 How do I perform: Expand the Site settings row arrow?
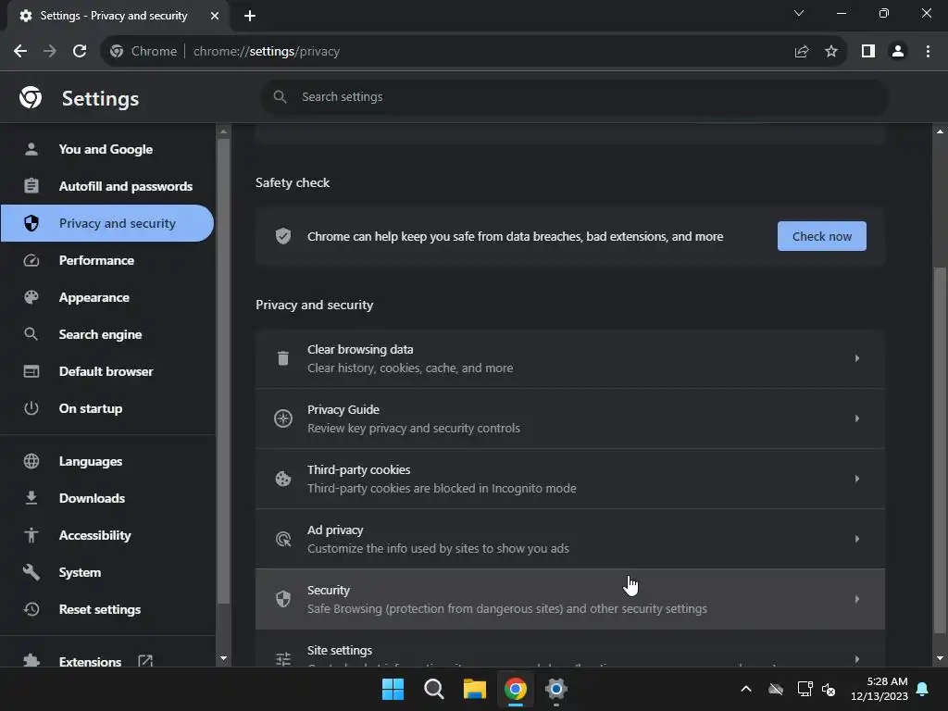click(x=856, y=659)
